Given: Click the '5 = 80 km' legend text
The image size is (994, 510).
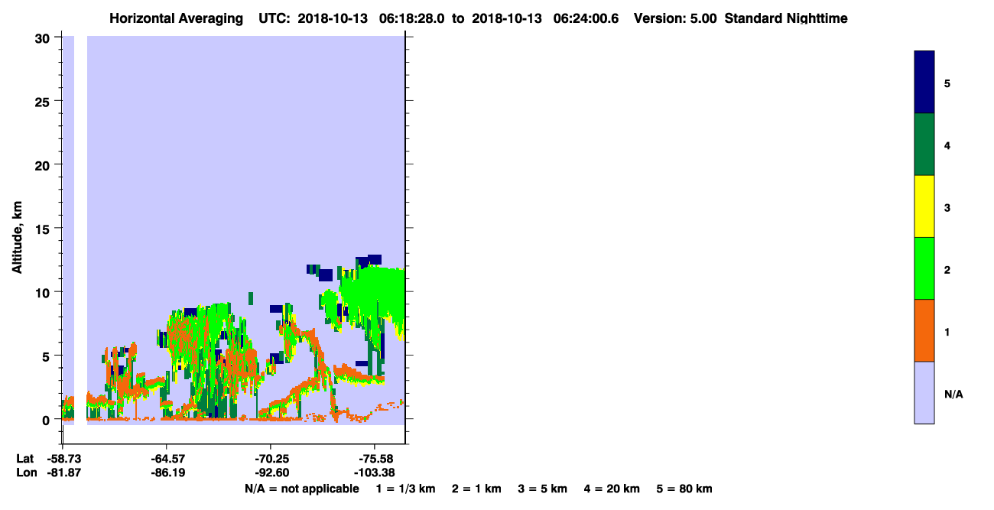Looking at the screenshot, I should tap(684, 489).
